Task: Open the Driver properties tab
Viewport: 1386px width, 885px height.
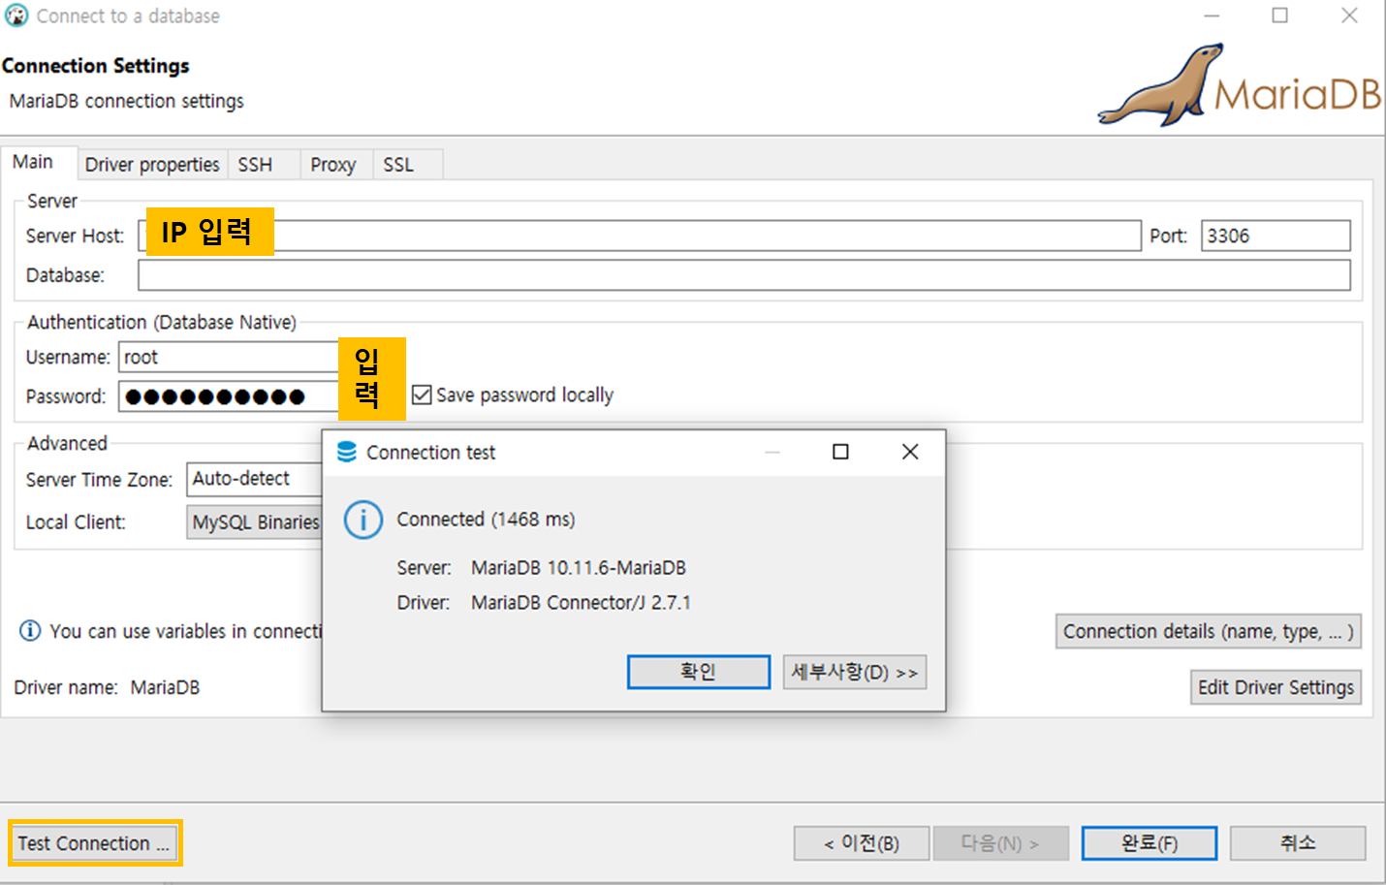Action: [152, 165]
